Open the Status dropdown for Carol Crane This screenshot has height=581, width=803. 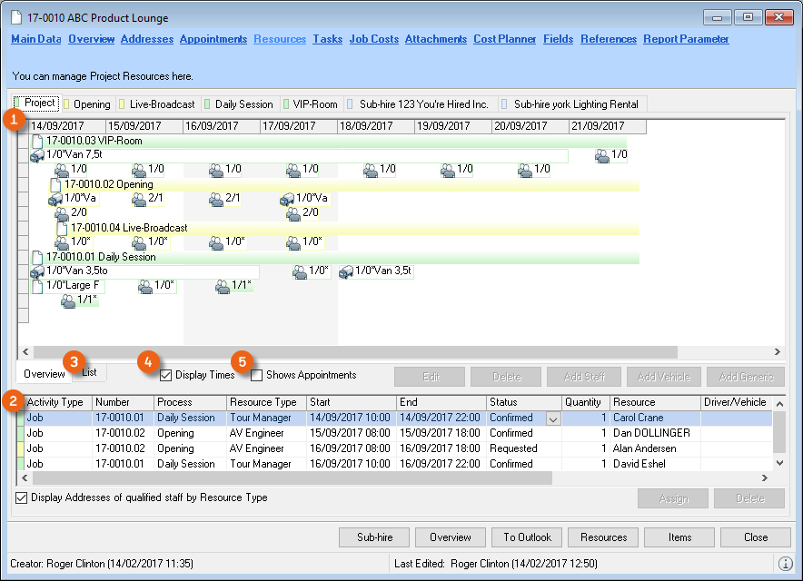552,419
